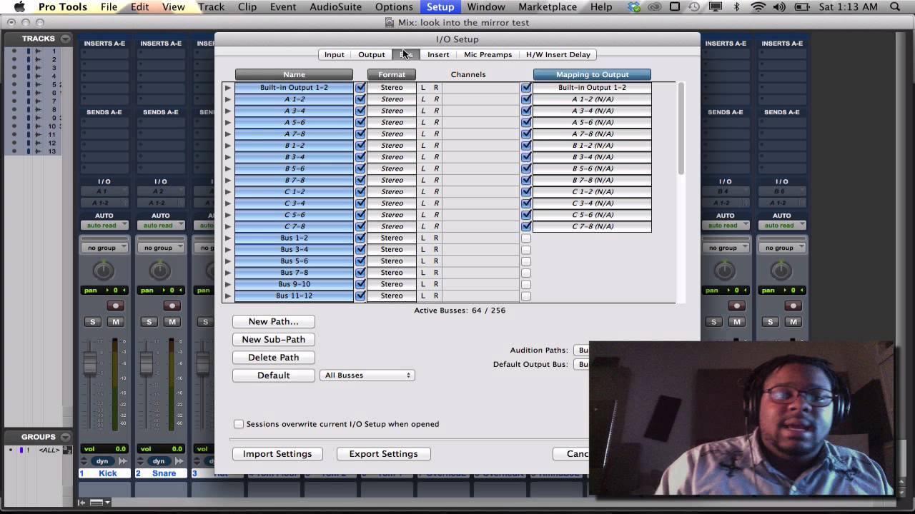Open the Apple menu
Screen dimensions: 915x514
coord(19,7)
